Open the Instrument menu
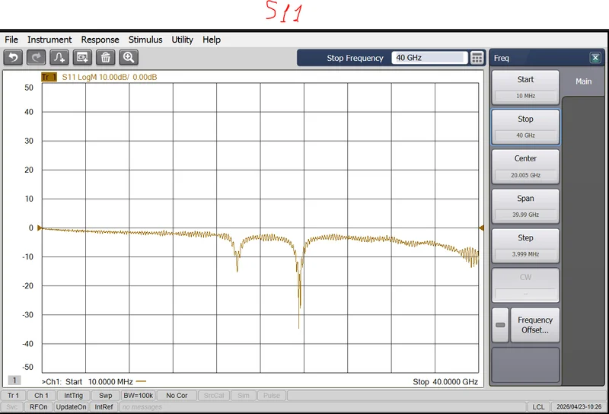Image resolution: width=609 pixels, height=414 pixels. coord(49,40)
